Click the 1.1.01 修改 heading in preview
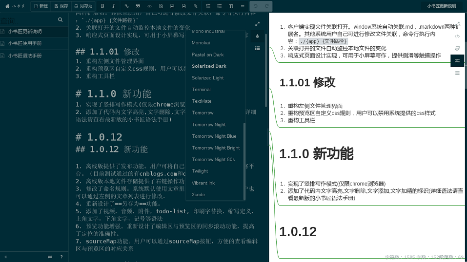Image resolution: width=467 pixels, height=262 pixels. coord(307,82)
